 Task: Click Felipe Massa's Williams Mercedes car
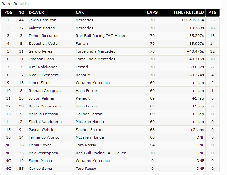[x=93, y=161]
